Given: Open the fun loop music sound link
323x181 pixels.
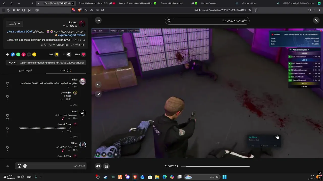Looking at the screenshot, I should pyautogui.click(x=46, y=40).
